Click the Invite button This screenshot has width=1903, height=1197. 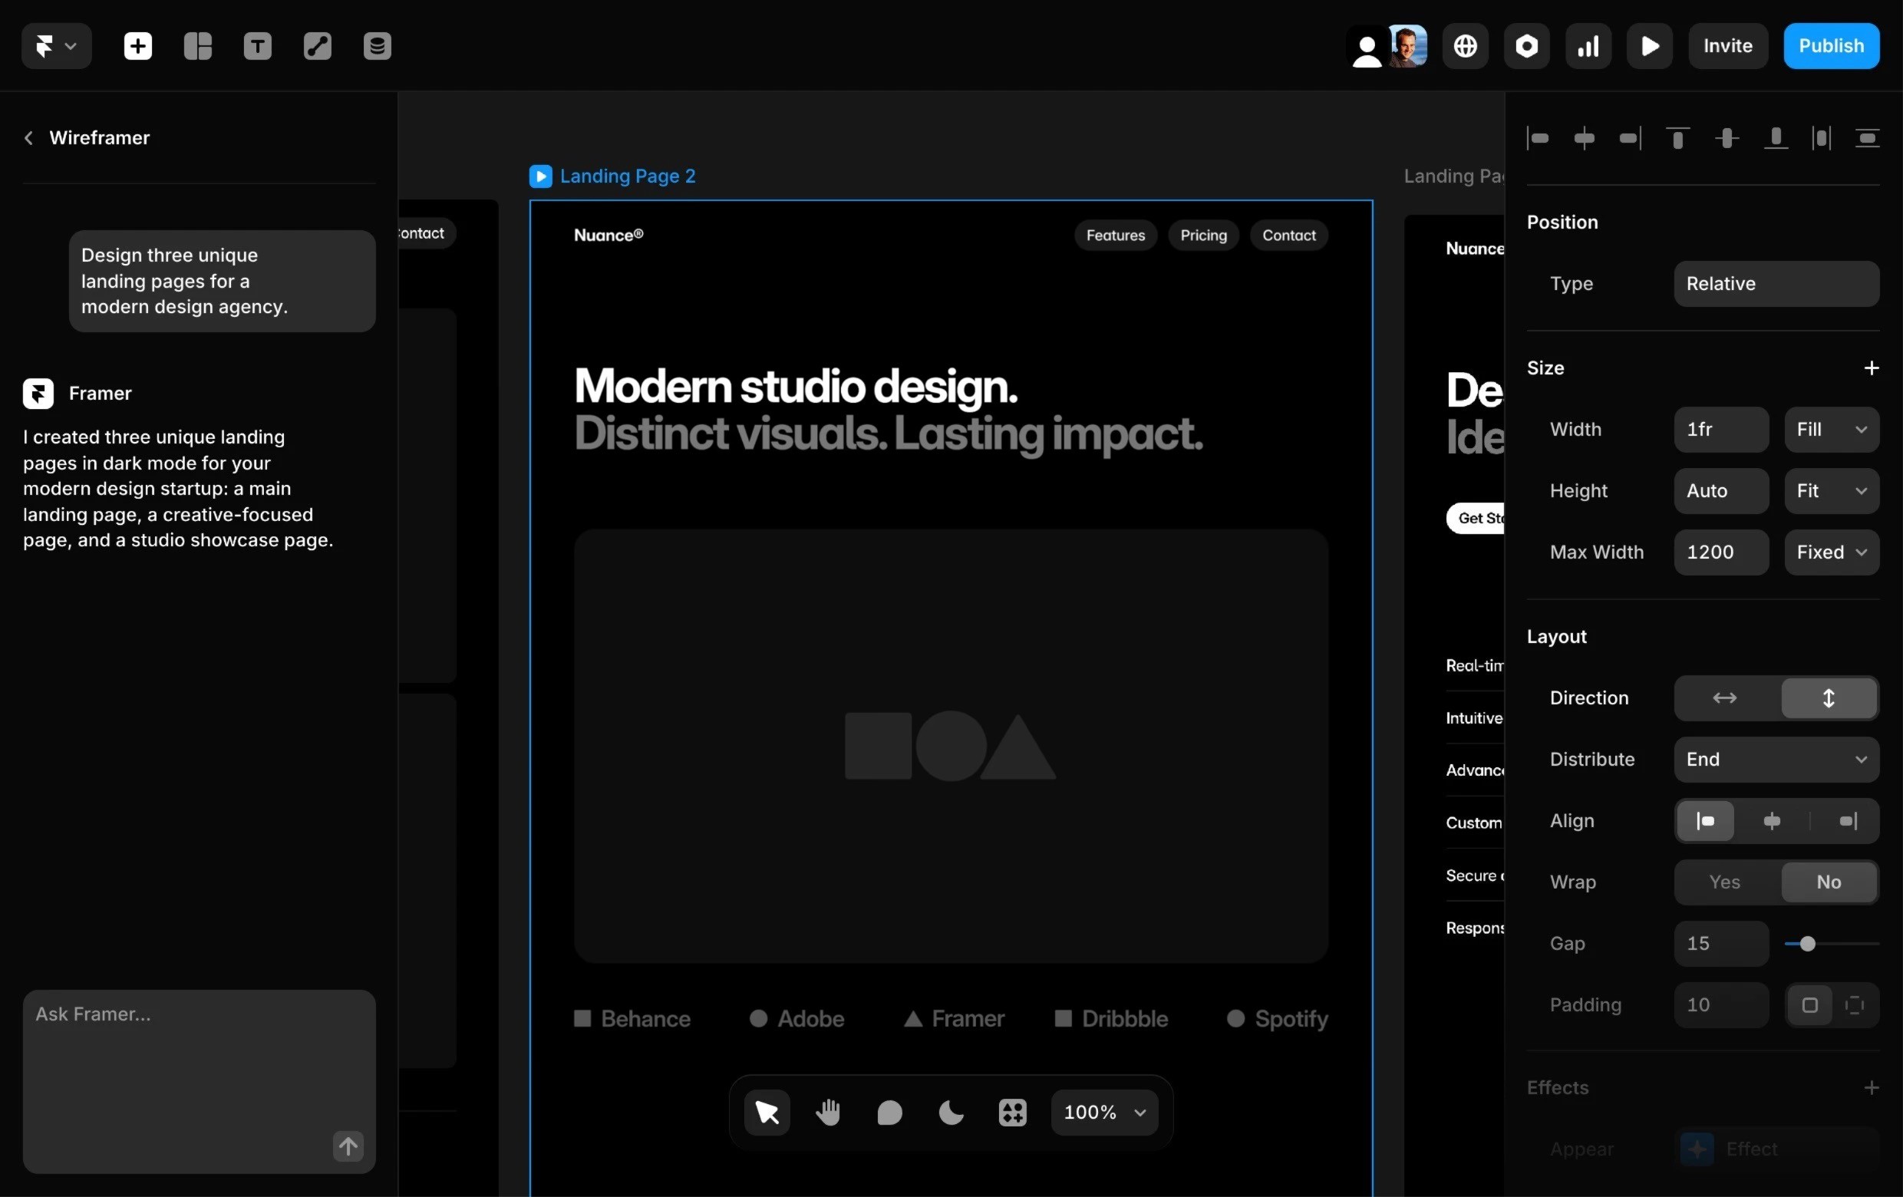1727,46
